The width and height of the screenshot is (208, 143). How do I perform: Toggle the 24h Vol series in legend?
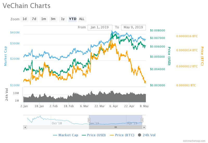pos(147,135)
